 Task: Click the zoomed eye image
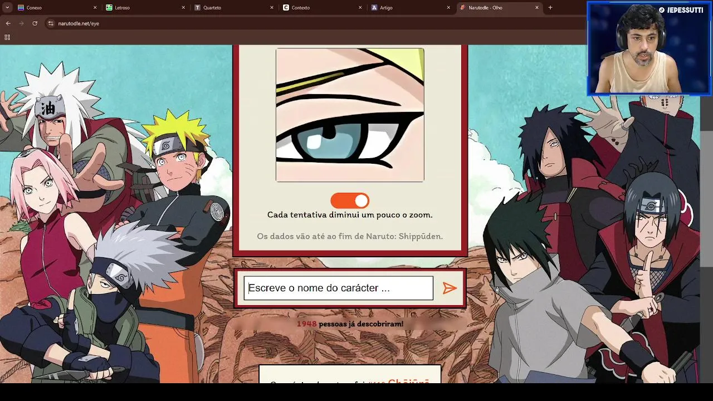[350, 115]
